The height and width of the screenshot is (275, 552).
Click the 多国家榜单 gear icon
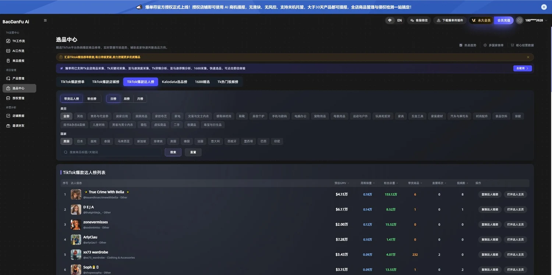(x=485, y=46)
